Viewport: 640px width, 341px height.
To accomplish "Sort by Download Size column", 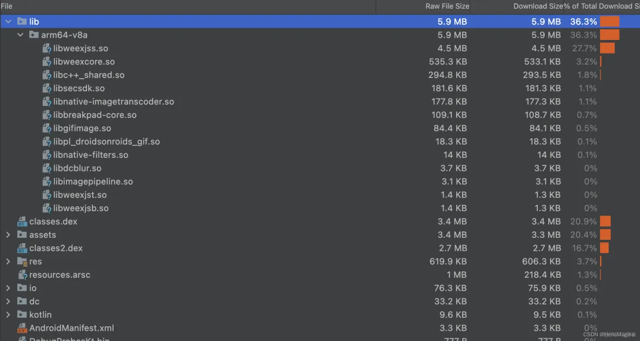I will 538,6.
